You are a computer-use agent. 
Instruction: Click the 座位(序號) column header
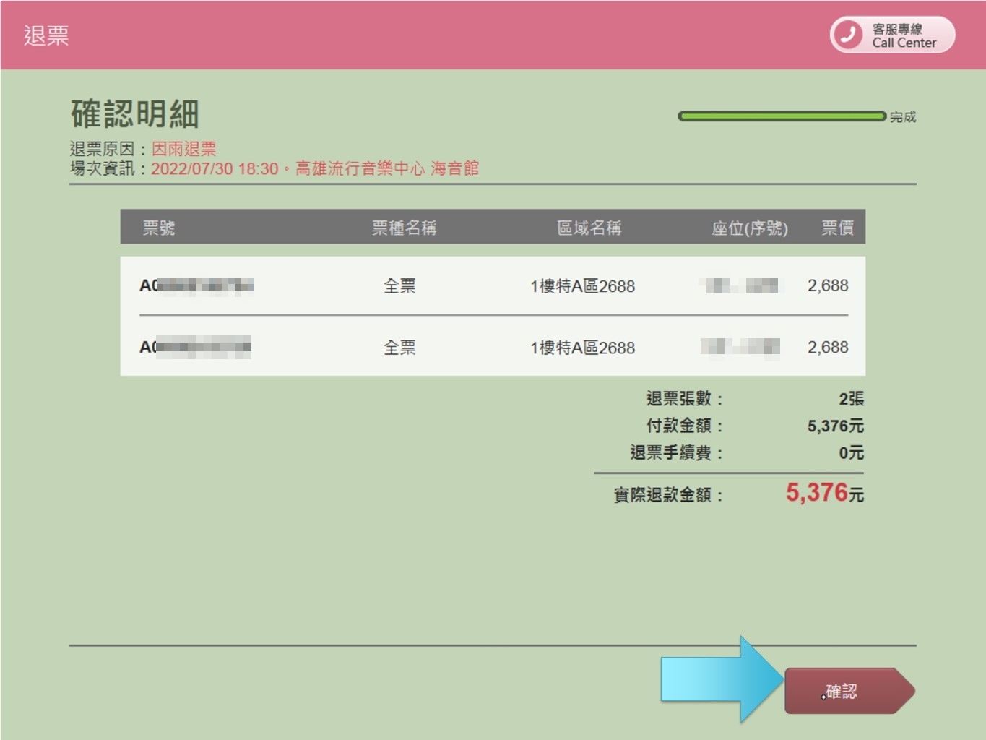[749, 228]
